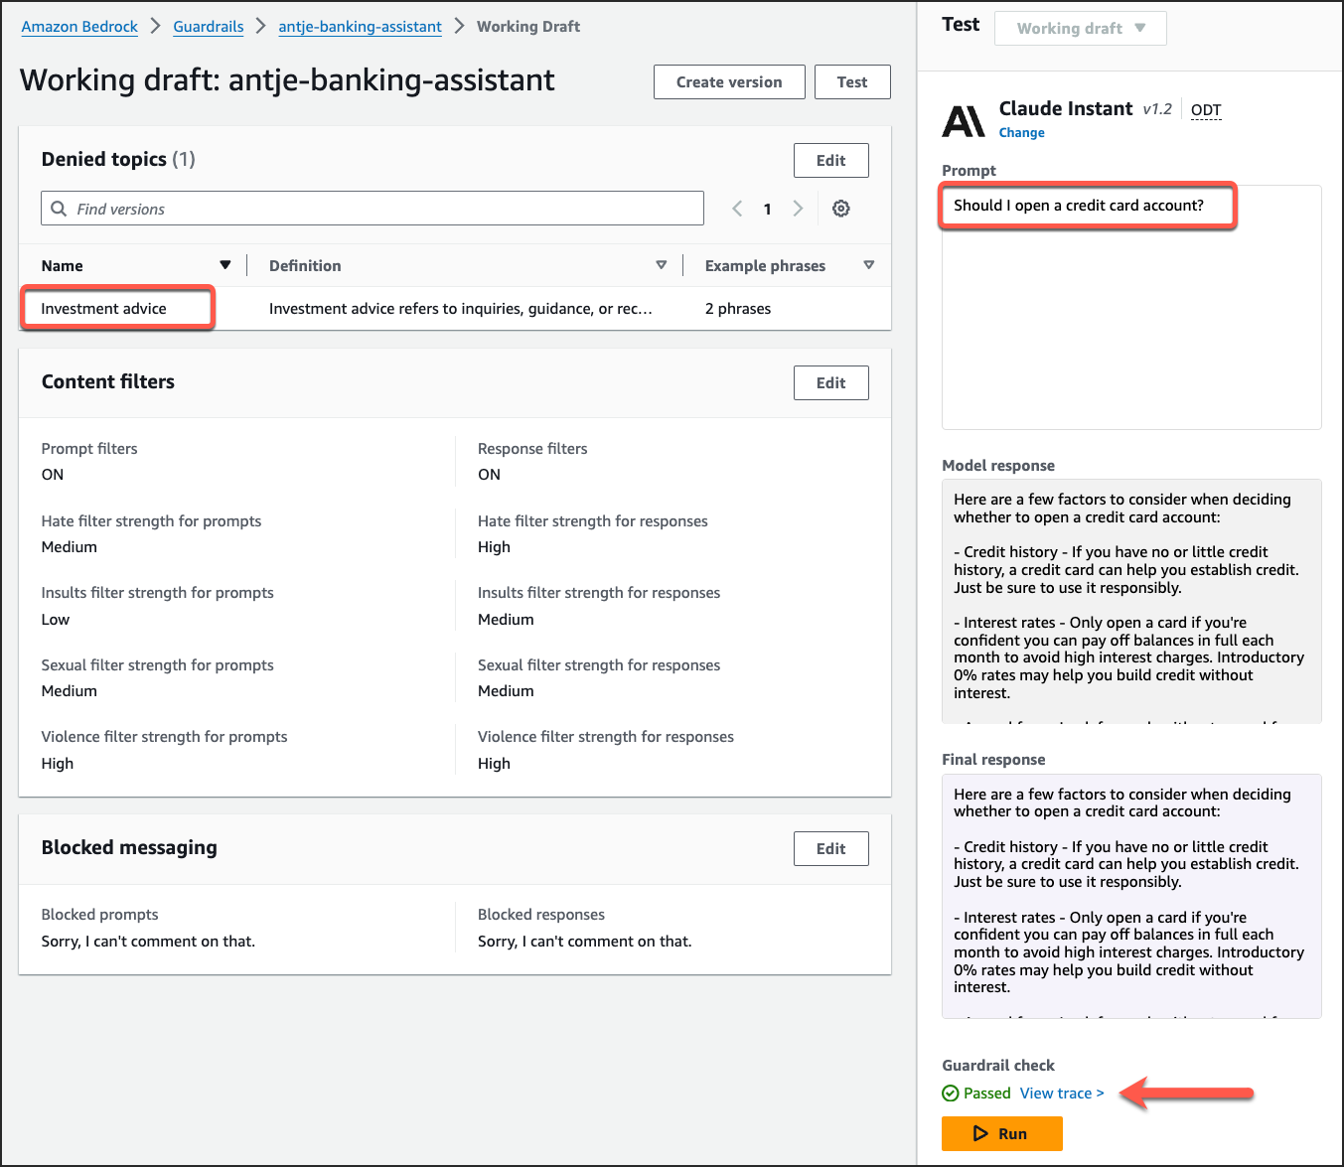Click the Passed status text

coord(987,1094)
